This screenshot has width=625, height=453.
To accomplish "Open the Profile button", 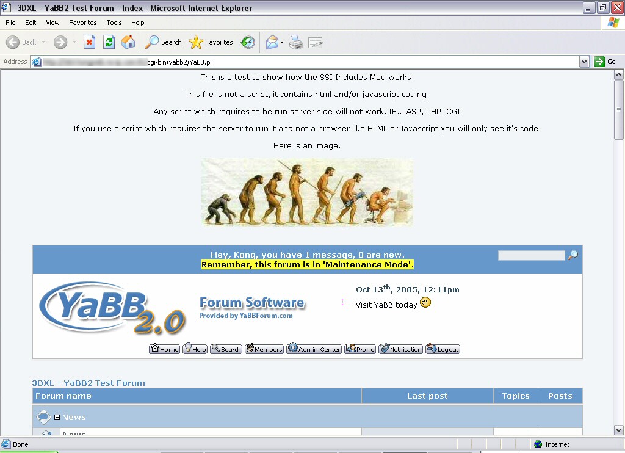I will [x=360, y=349].
